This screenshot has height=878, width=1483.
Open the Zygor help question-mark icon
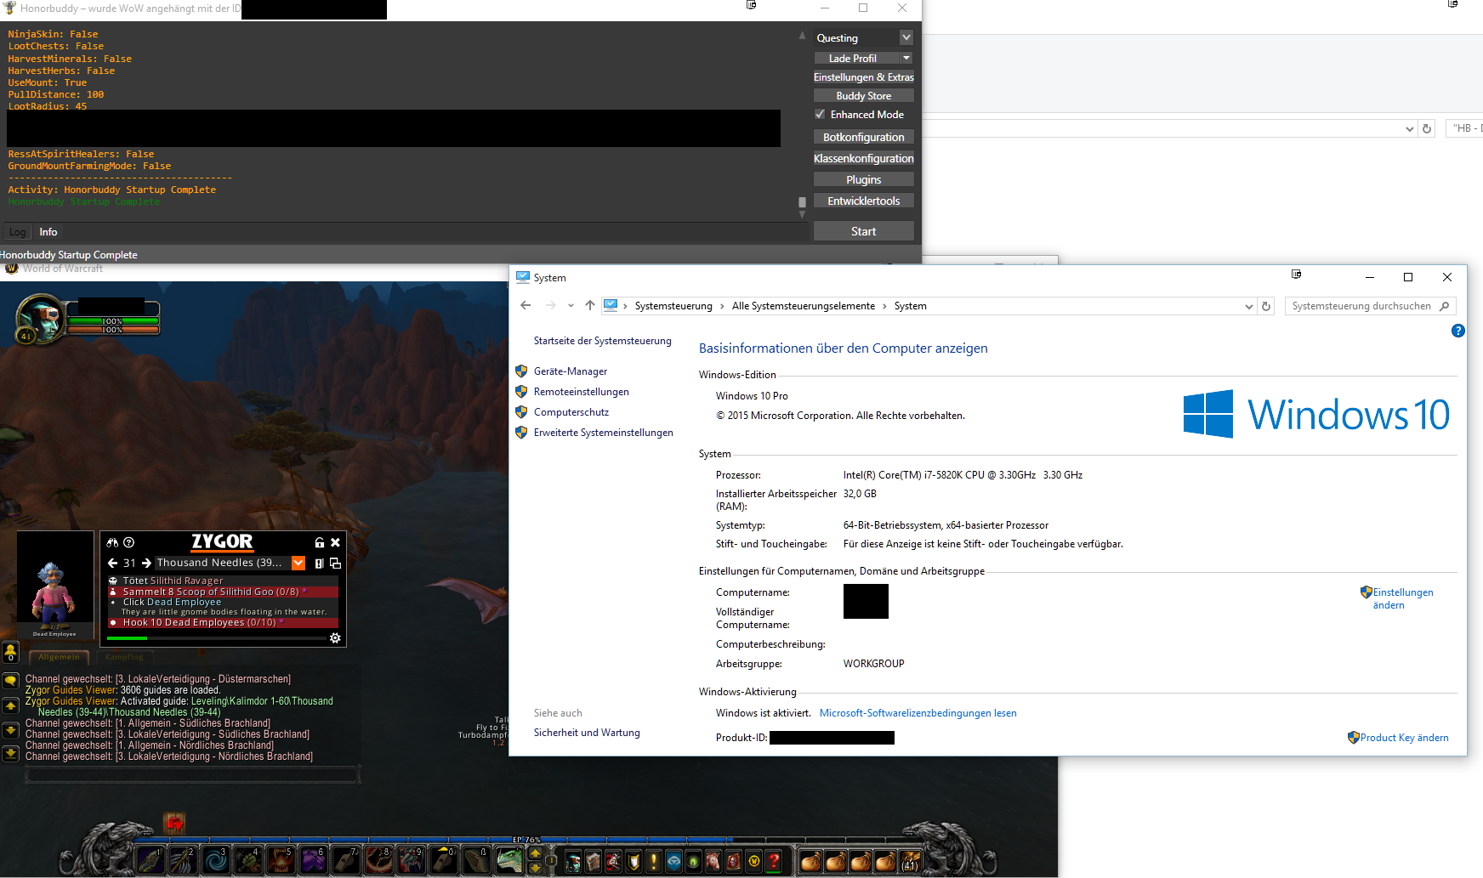[129, 542]
